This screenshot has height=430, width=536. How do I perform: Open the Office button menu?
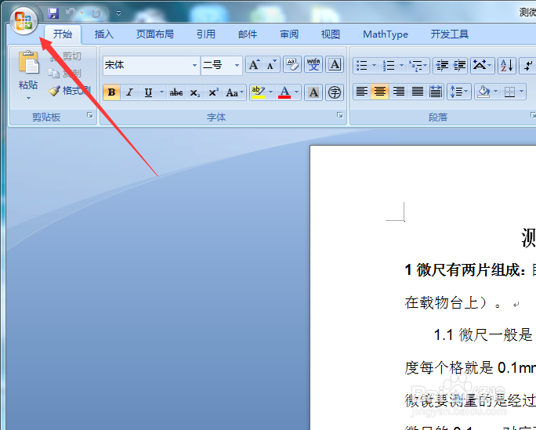tap(24, 21)
